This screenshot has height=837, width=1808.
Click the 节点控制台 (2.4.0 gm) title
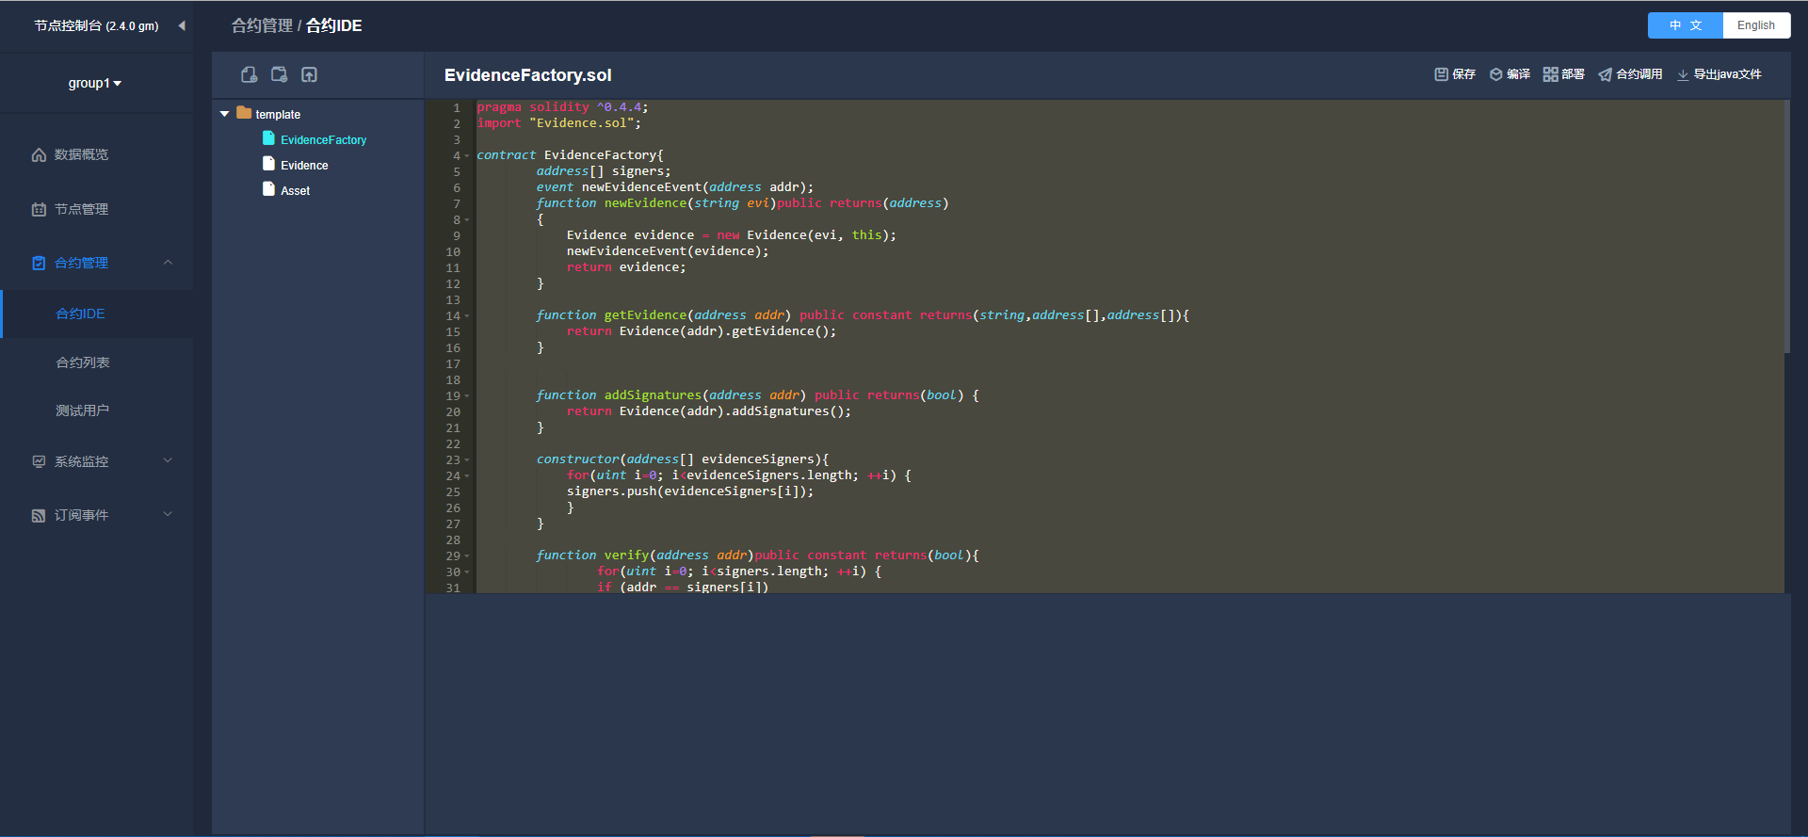click(x=96, y=25)
